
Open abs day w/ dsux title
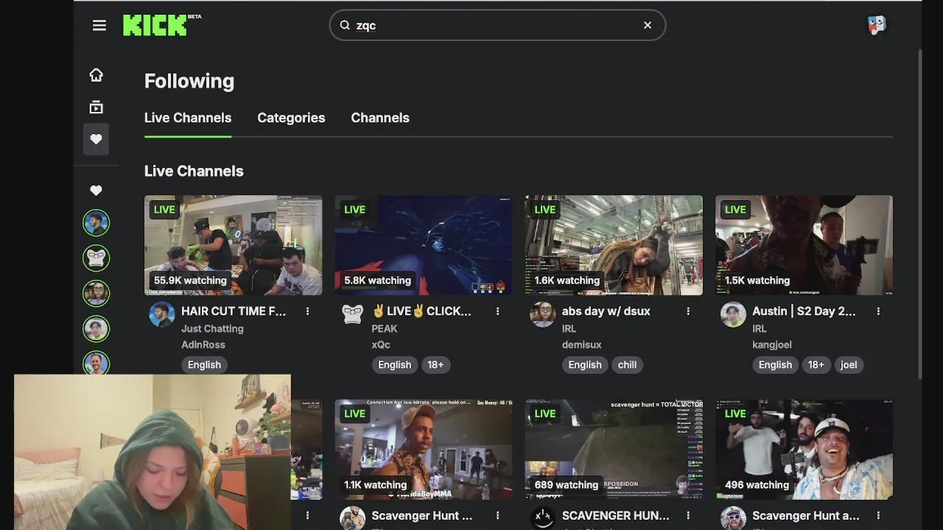(x=606, y=311)
